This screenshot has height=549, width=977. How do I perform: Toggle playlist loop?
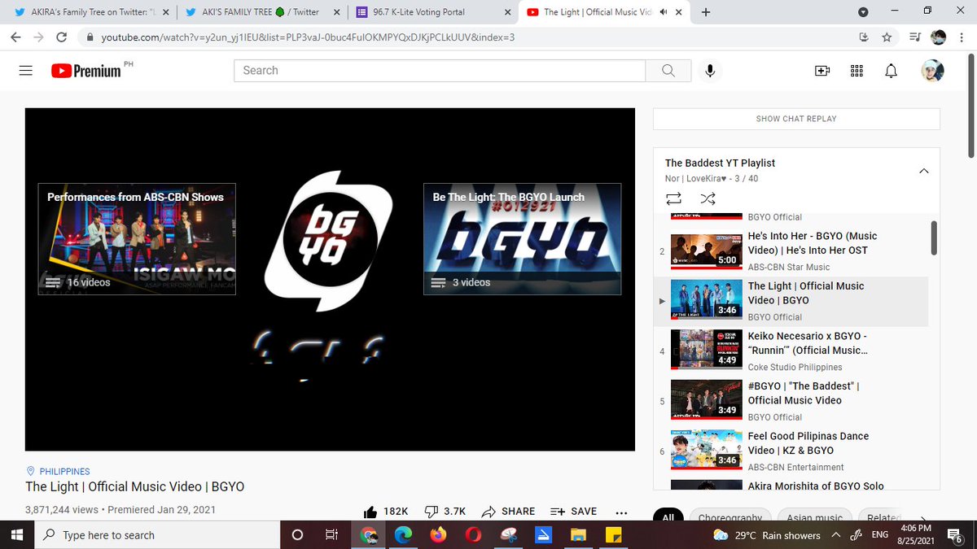point(673,198)
